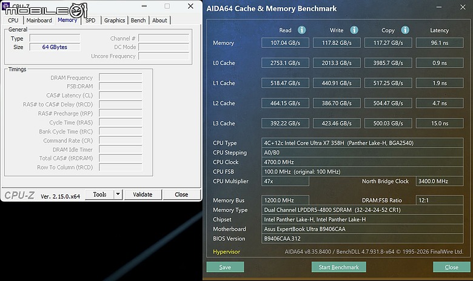Click the L1 Cache latency 1.9 ns

tap(440, 83)
